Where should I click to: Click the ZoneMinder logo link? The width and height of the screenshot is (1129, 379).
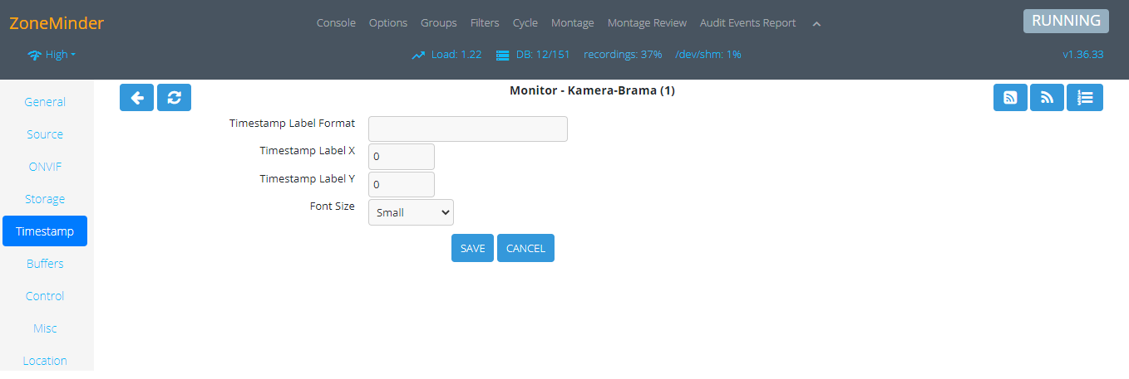tap(57, 23)
